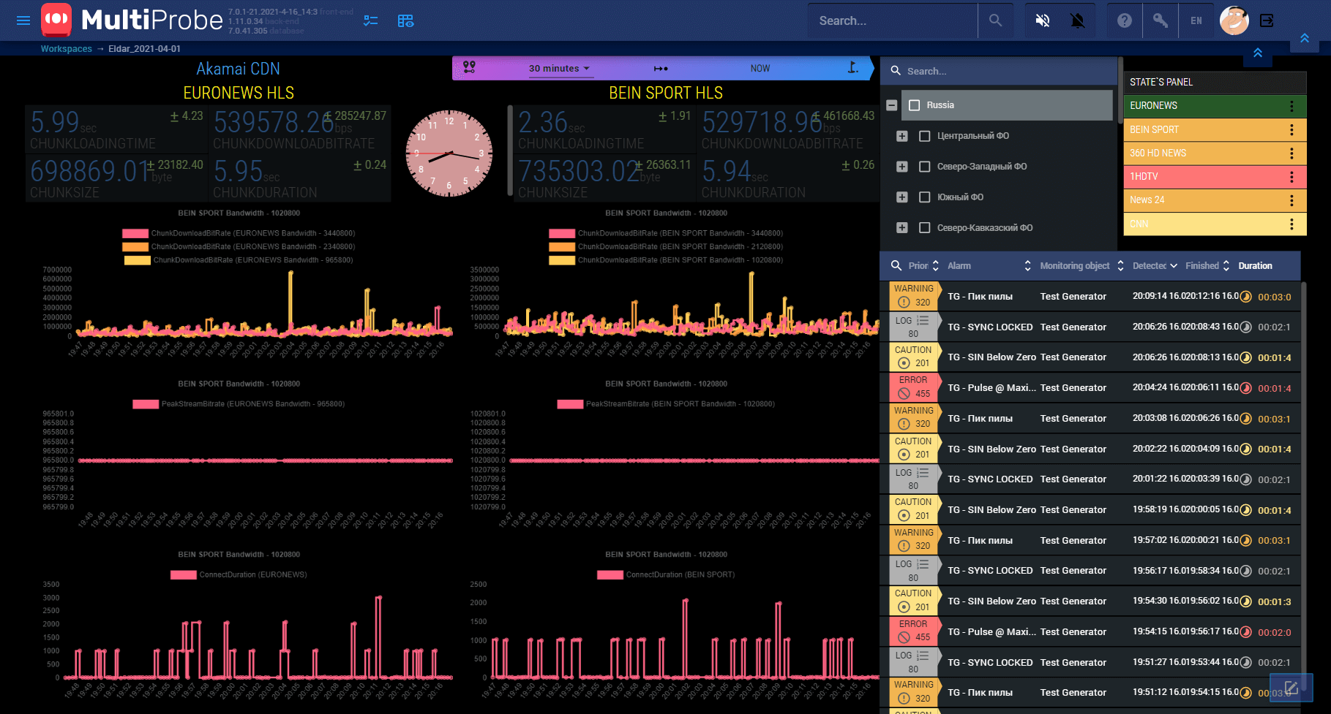Check the Южный ФО checkbox
The width and height of the screenshot is (1331, 714).
tap(924, 197)
